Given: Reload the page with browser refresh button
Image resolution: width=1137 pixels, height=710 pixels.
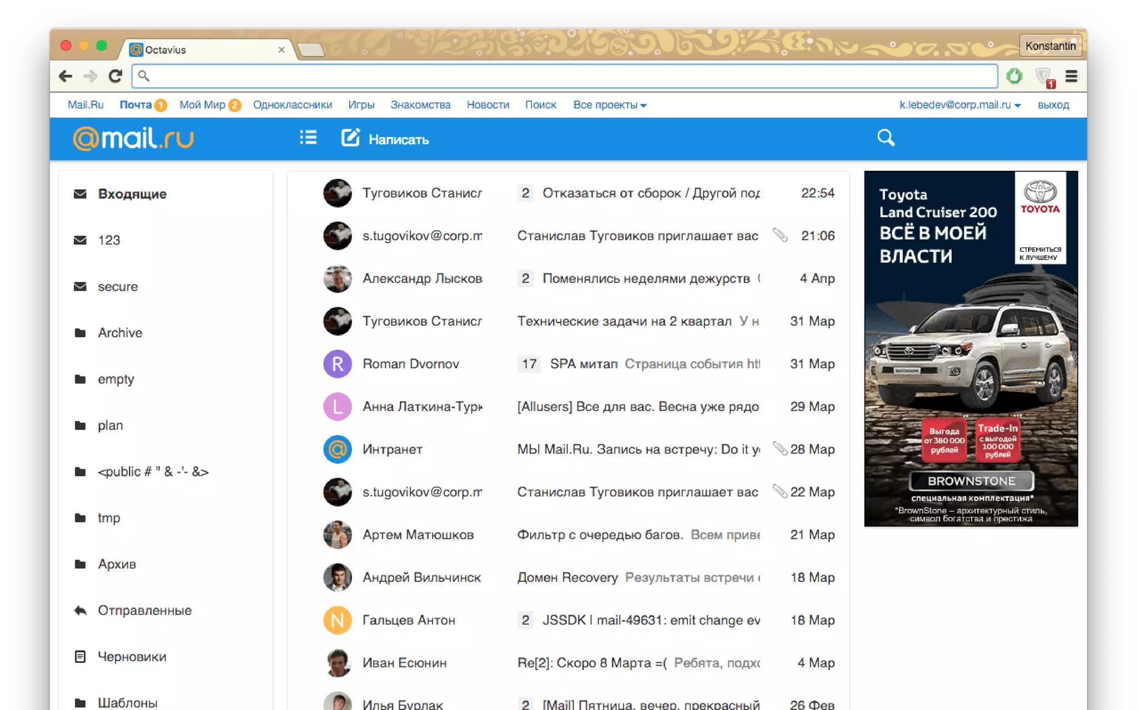Looking at the screenshot, I should tap(115, 76).
